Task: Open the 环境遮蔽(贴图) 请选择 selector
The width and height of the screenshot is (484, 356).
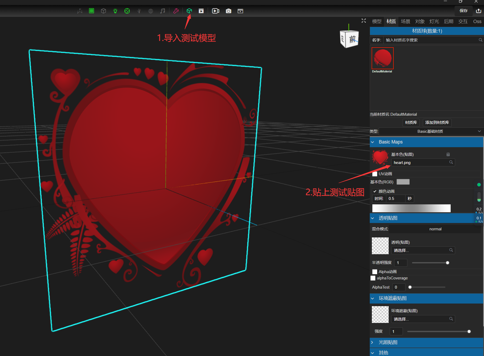Action: (423, 319)
